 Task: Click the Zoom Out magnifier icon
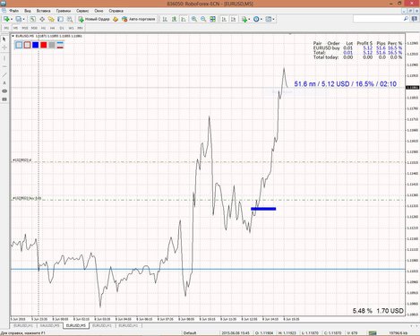pos(203,19)
